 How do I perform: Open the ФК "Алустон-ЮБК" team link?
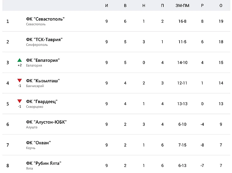[x=46, y=122]
